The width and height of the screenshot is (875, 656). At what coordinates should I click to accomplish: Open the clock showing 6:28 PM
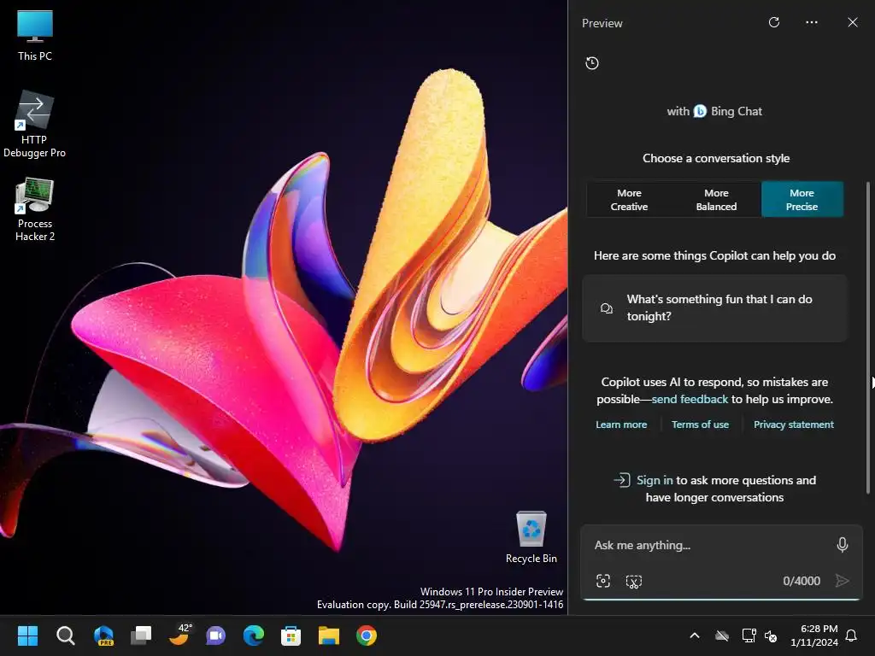pyautogui.click(x=814, y=635)
